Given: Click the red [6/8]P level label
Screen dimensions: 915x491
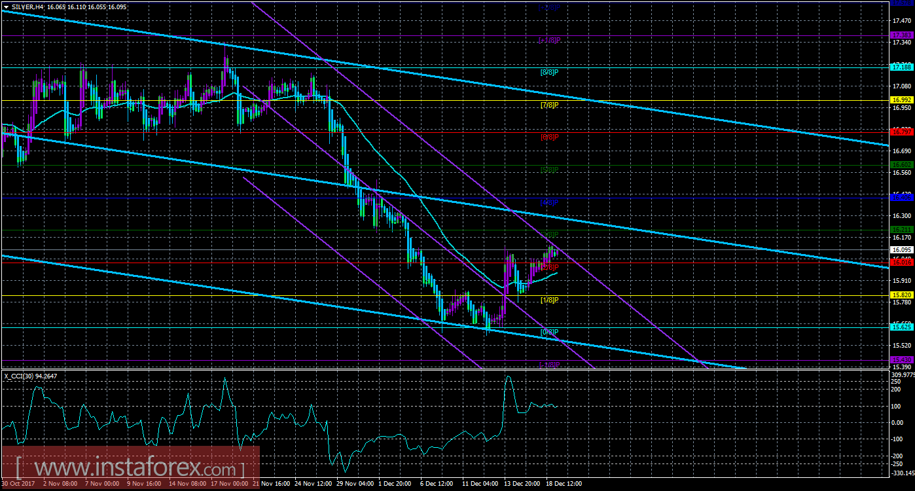Looking at the screenshot, I should (549, 137).
